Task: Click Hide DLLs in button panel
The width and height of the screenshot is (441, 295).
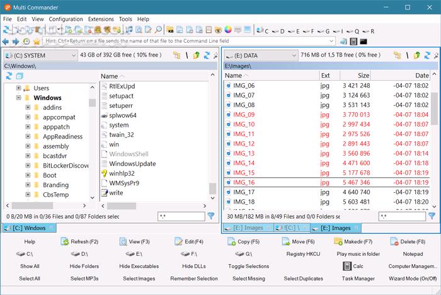Action: (x=194, y=266)
